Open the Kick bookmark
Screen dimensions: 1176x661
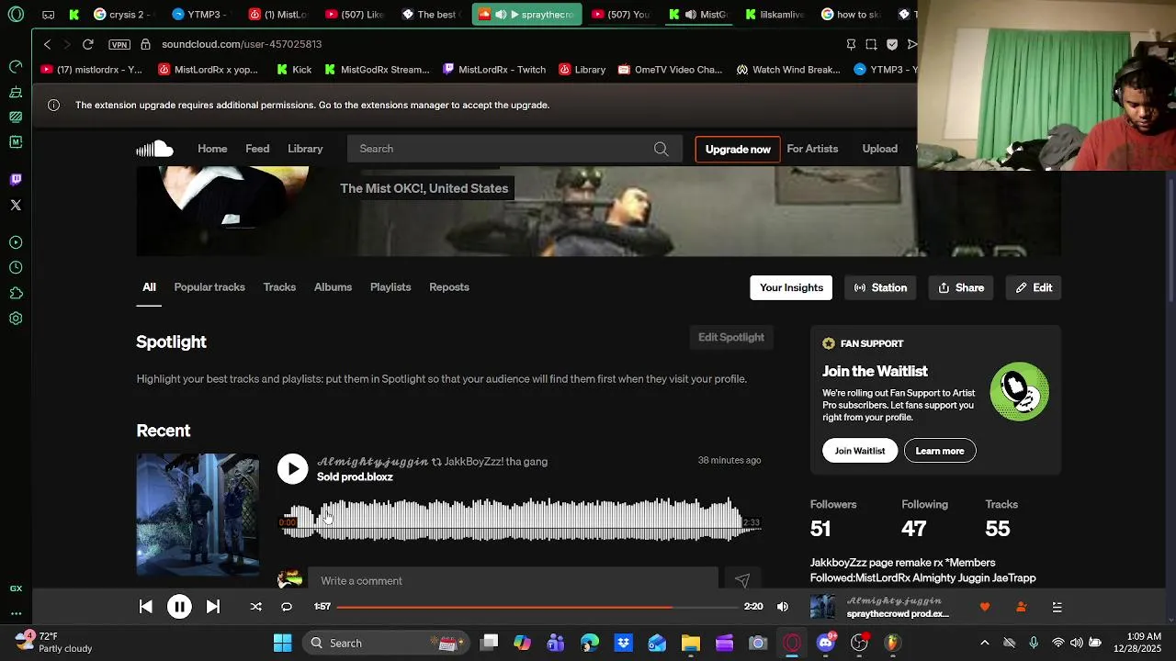tap(294, 70)
